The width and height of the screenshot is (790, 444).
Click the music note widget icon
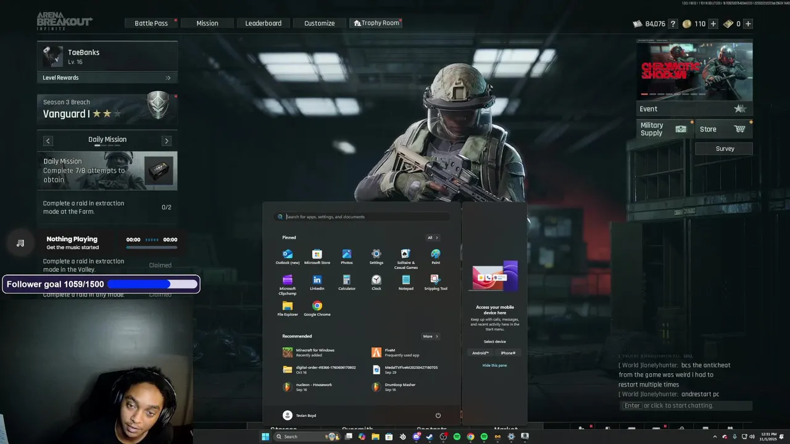coord(20,243)
